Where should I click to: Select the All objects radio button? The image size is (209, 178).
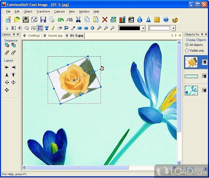(x=187, y=45)
